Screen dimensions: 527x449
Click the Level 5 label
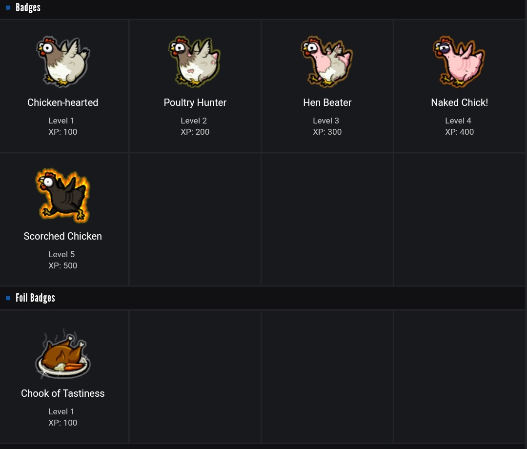point(61,254)
